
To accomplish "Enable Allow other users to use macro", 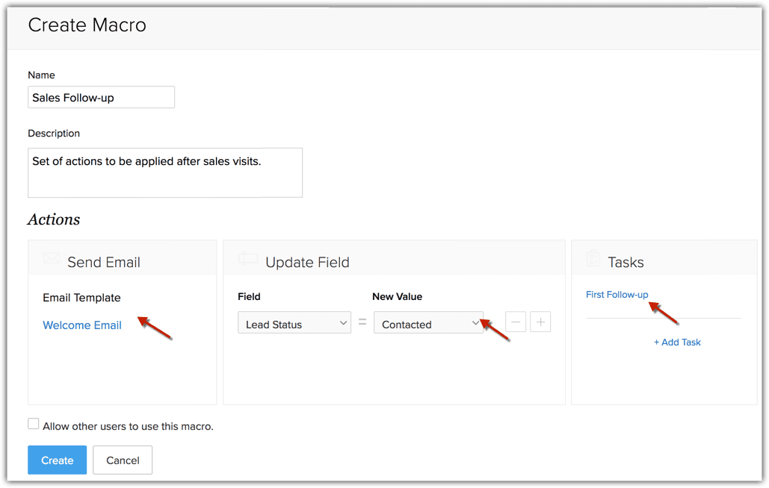I will pos(34,424).
